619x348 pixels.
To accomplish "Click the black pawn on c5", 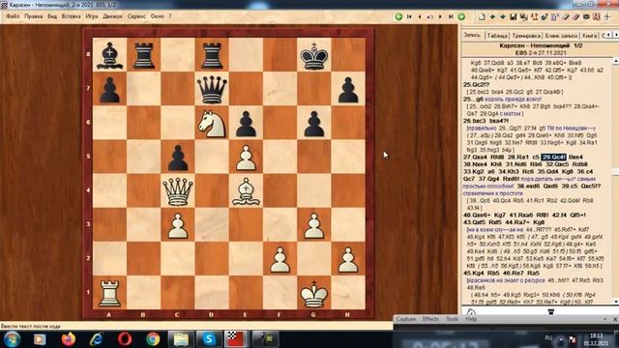I will click(x=178, y=158).
